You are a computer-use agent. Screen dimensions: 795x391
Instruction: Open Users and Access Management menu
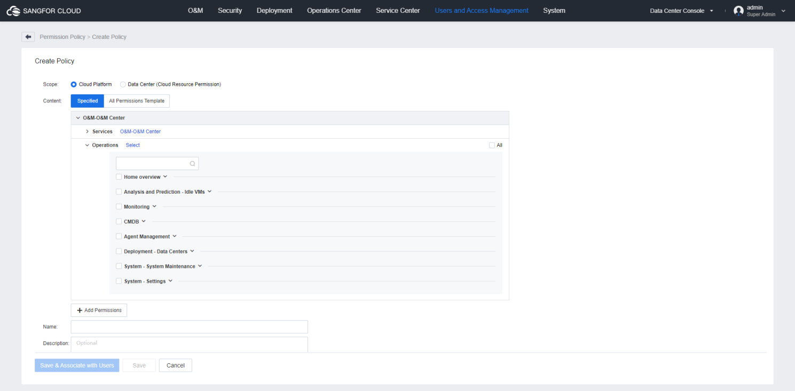[x=482, y=11]
